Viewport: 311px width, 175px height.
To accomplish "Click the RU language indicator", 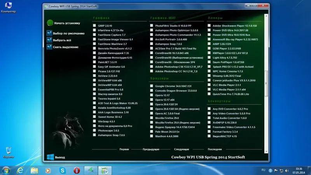I will (263, 170).
